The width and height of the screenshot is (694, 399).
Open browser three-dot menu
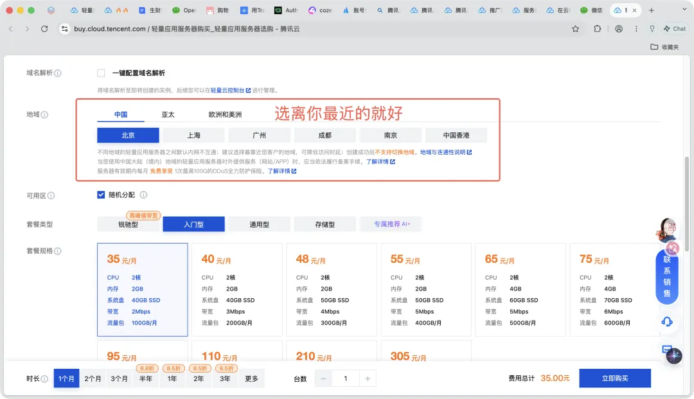click(x=636, y=29)
